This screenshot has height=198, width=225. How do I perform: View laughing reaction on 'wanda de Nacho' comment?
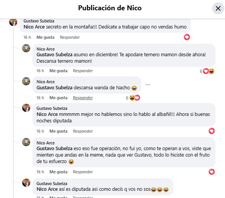tap(132, 98)
